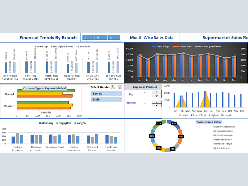Increase the Top value with up spinner
This screenshot has width=248, height=186.
(x=157, y=92)
